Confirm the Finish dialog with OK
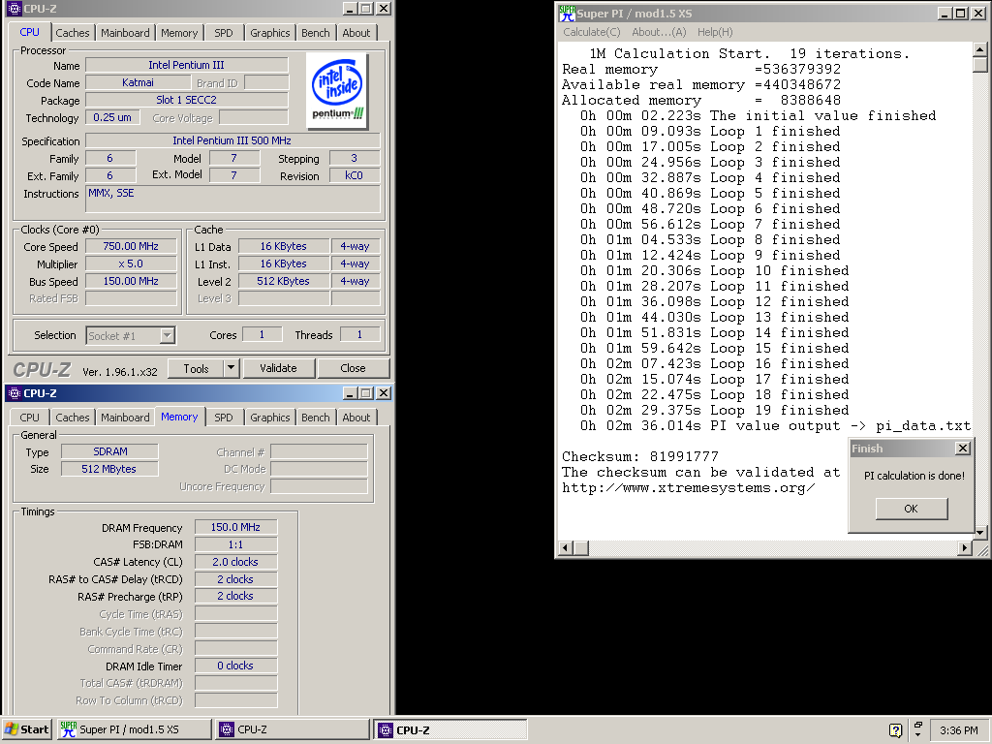992x744 pixels. [912, 509]
